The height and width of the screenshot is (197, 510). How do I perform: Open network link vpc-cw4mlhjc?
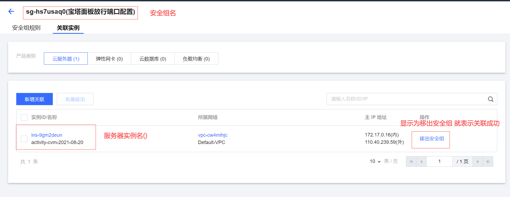(x=213, y=135)
